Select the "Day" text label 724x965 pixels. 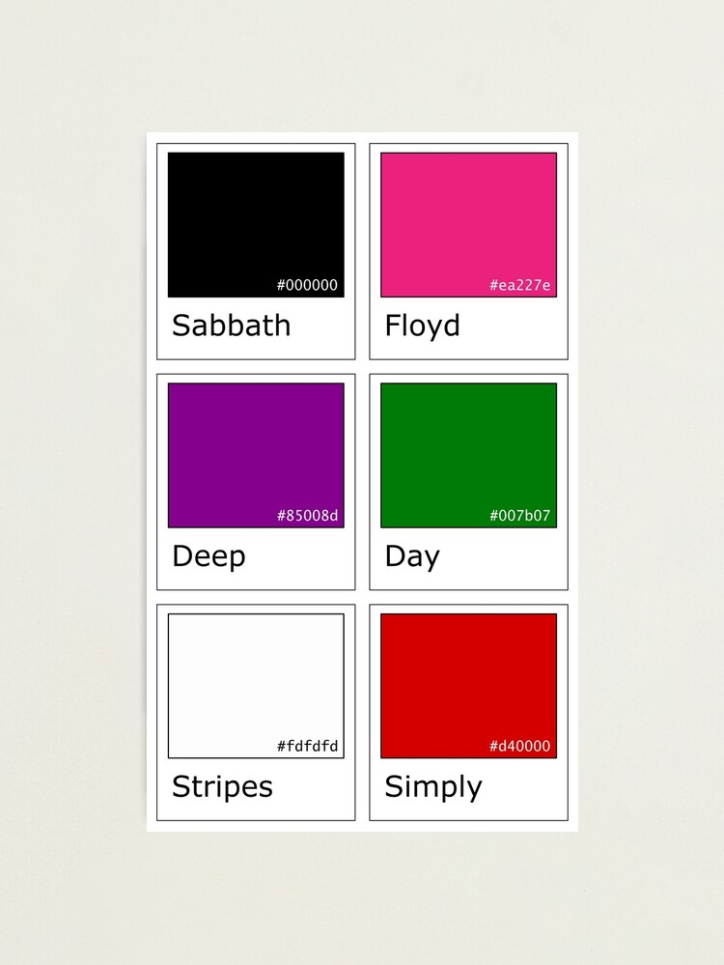coord(412,556)
